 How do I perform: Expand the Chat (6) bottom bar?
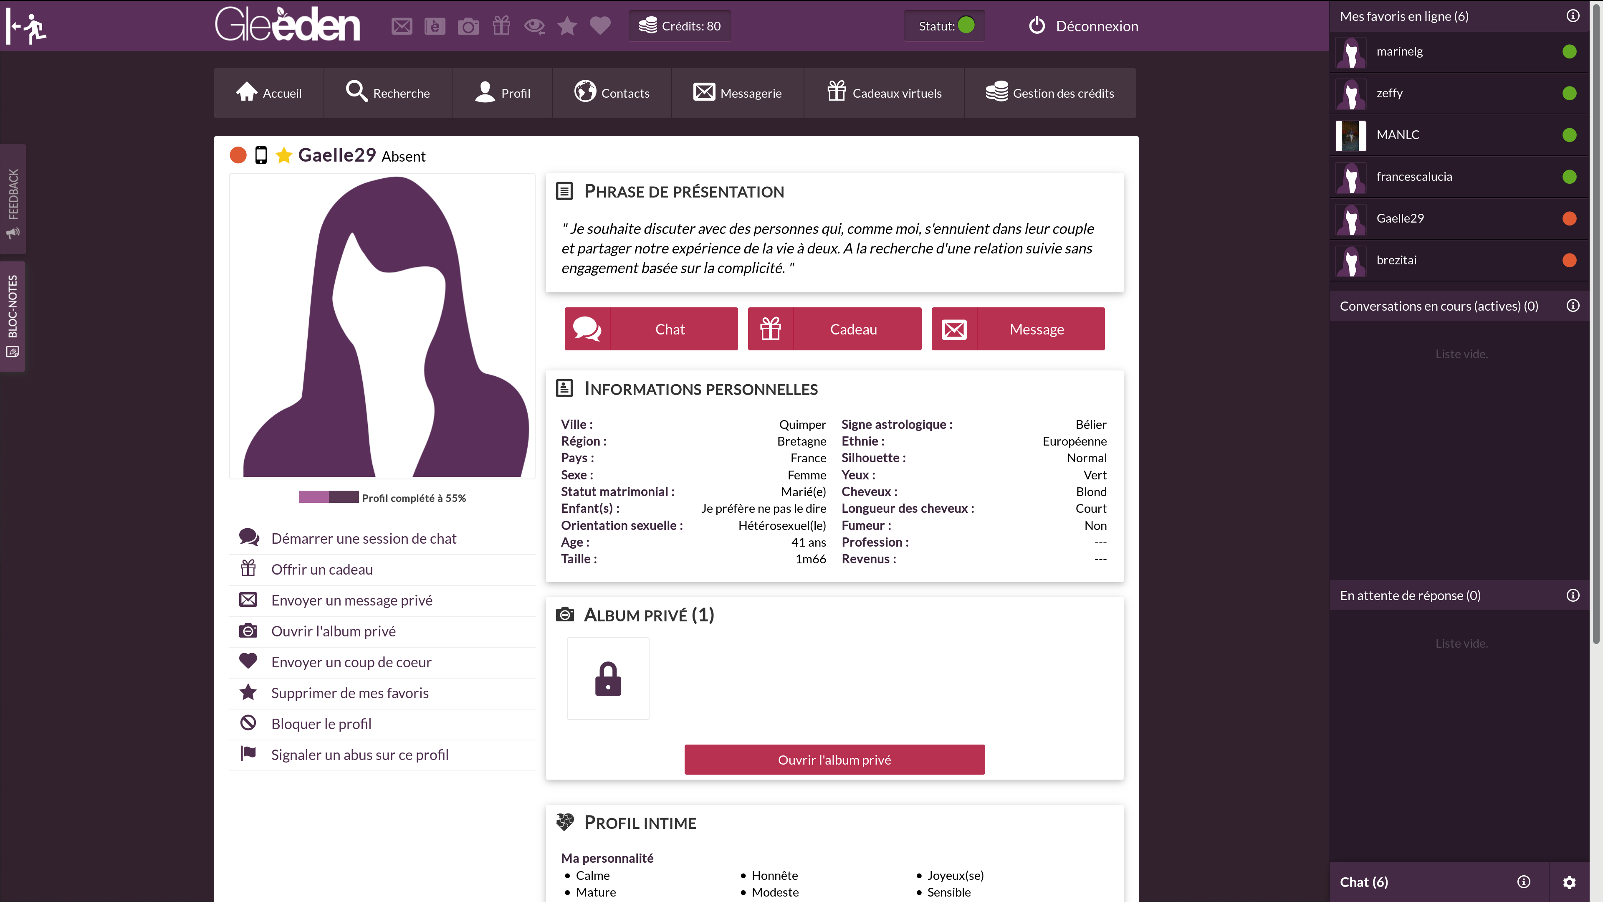coord(1364,882)
